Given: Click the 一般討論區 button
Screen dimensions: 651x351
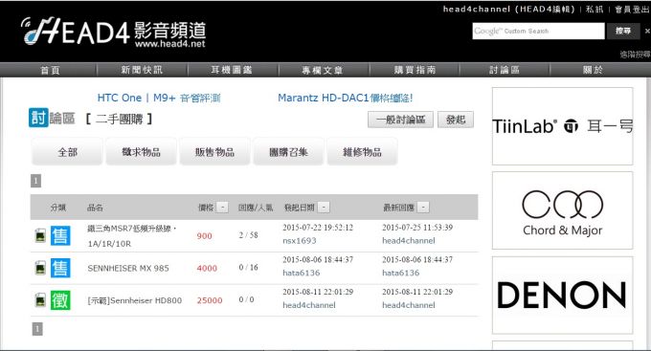Looking at the screenshot, I should [x=400, y=120].
